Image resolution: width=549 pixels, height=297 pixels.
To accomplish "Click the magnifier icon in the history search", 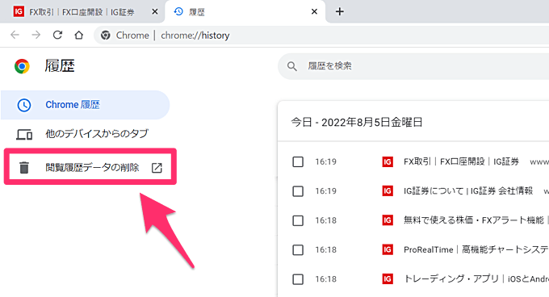I will click(291, 66).
